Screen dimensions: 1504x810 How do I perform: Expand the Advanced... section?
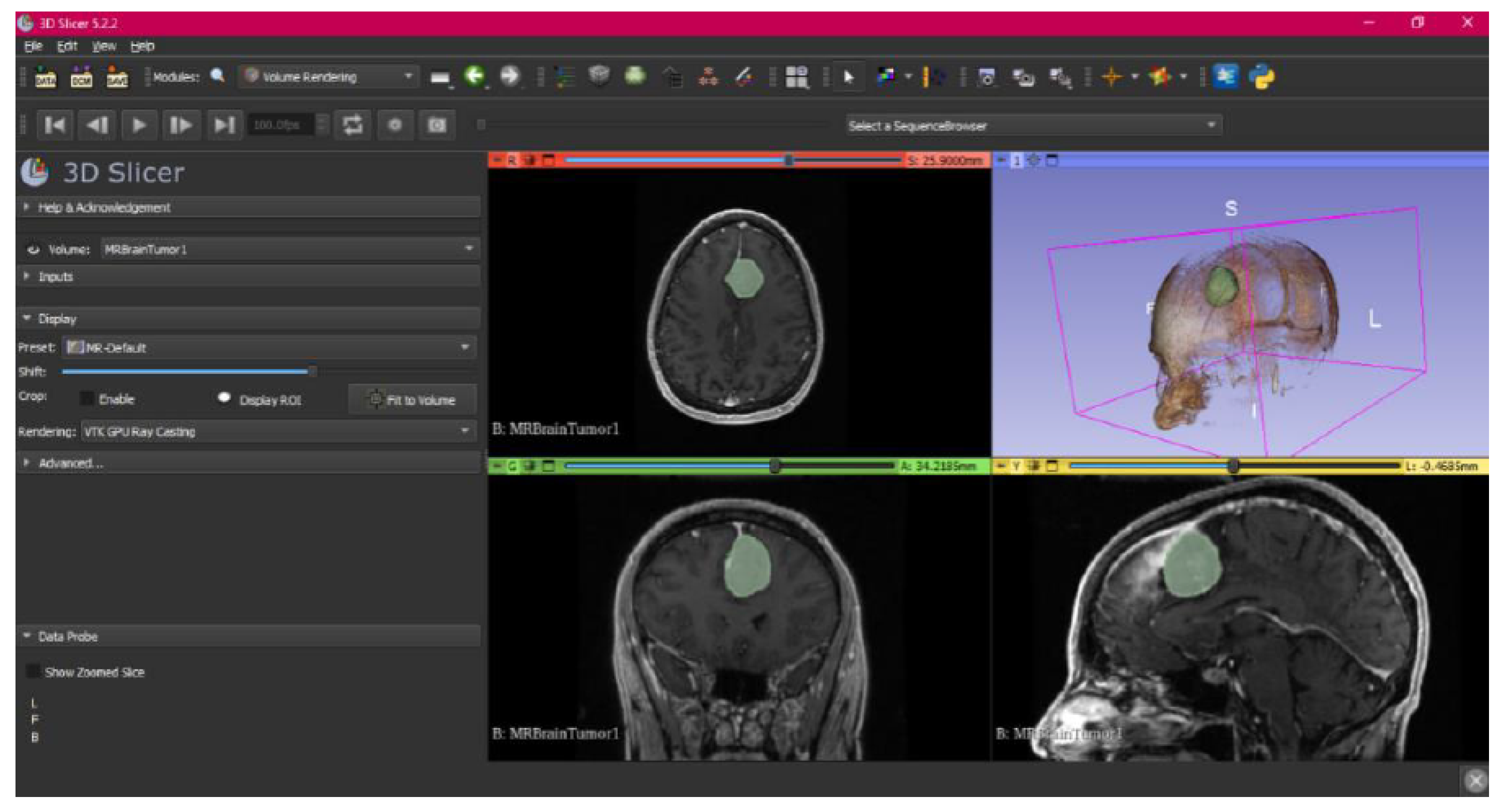tap(70, 463)
